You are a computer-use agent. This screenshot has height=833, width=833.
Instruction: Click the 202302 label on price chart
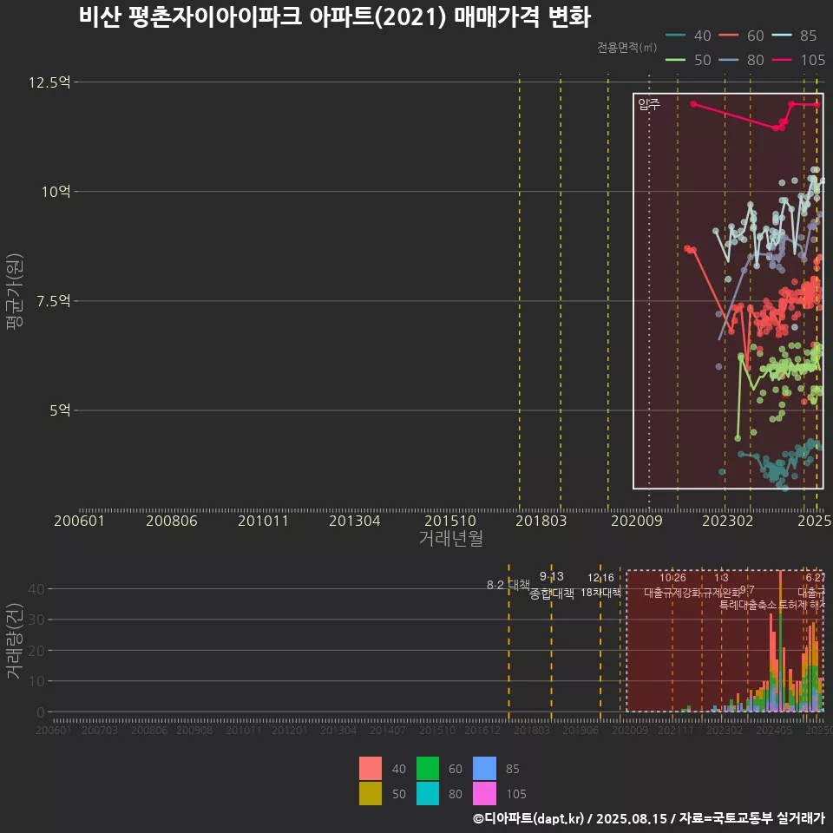point(728,521)
